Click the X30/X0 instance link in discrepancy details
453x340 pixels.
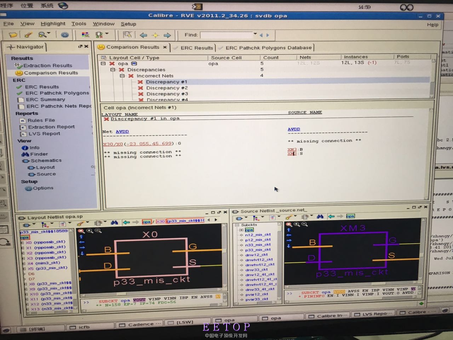113,144
